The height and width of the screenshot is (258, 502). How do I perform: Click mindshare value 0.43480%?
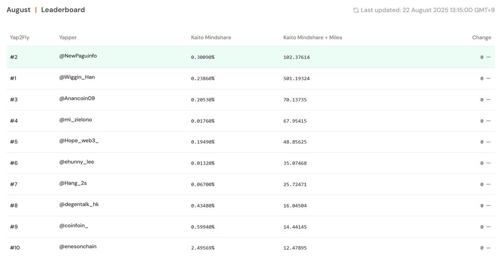(x=203, y=206)
